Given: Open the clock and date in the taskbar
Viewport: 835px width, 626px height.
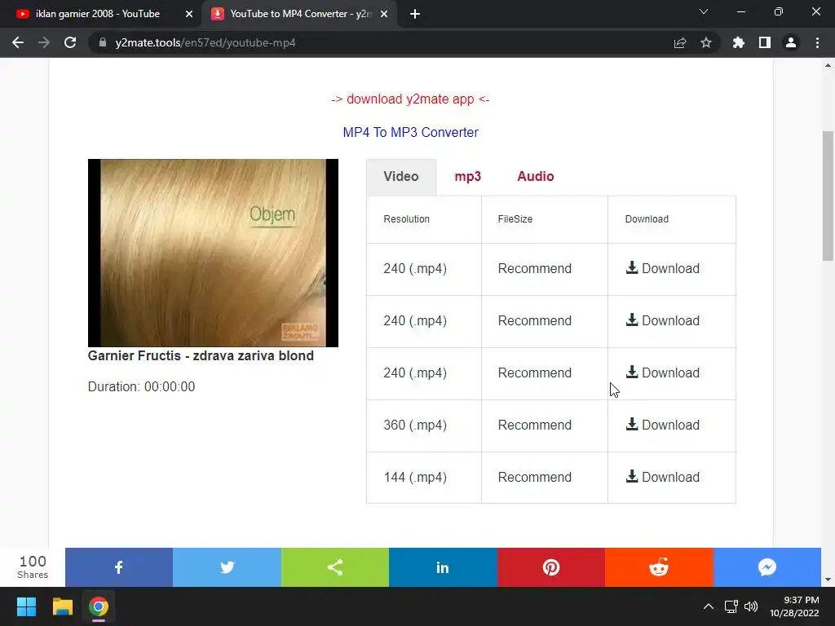Looking at the screenshot, I should pos(794,606).
